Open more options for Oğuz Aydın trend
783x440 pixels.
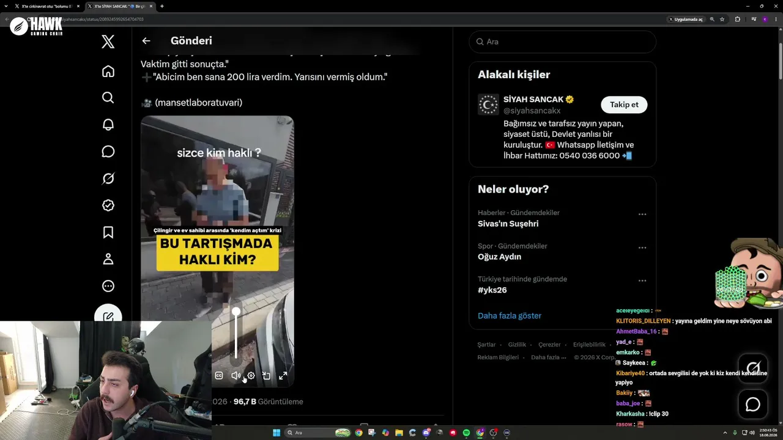[642, 248]
